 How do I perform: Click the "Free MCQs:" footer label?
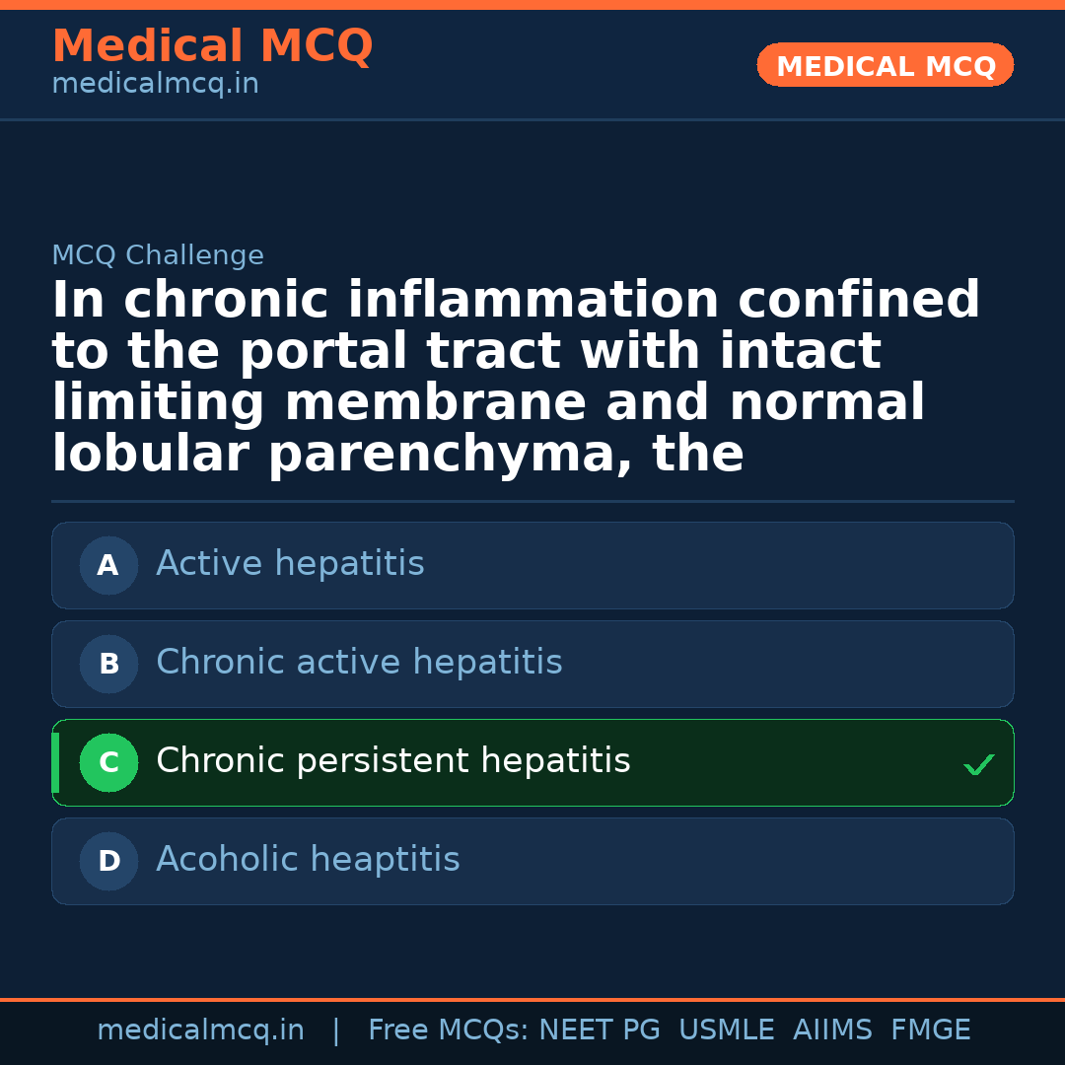(x=449, y=1030)
